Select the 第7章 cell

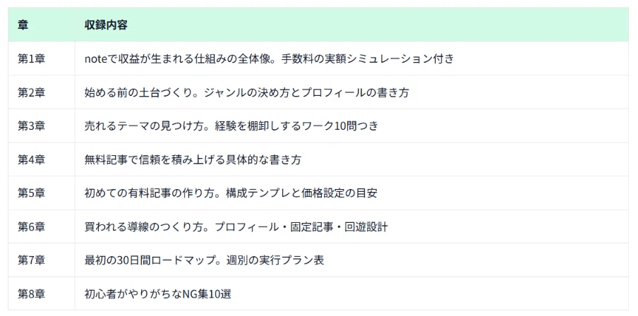tap(41, 260)
